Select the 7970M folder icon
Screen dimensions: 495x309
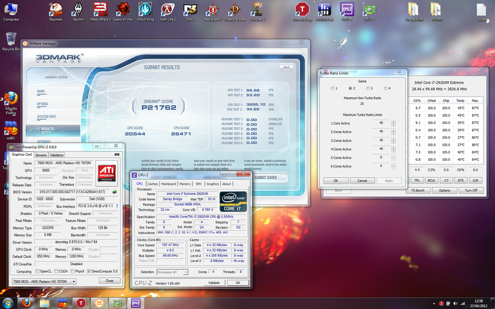pyautogui.click(x=437, y=12)
